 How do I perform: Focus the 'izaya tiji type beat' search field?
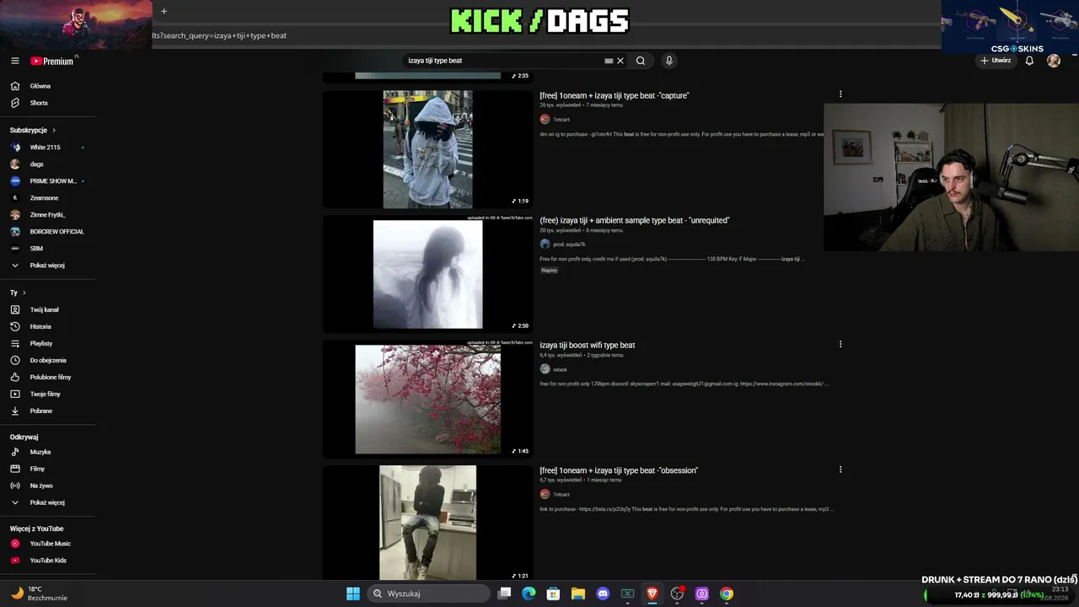click(x=503, y=61)
